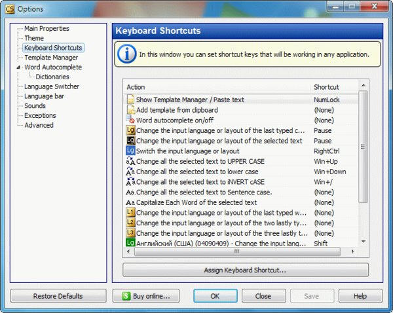Click the Word autocomplete on/off icon

[130, 119]
